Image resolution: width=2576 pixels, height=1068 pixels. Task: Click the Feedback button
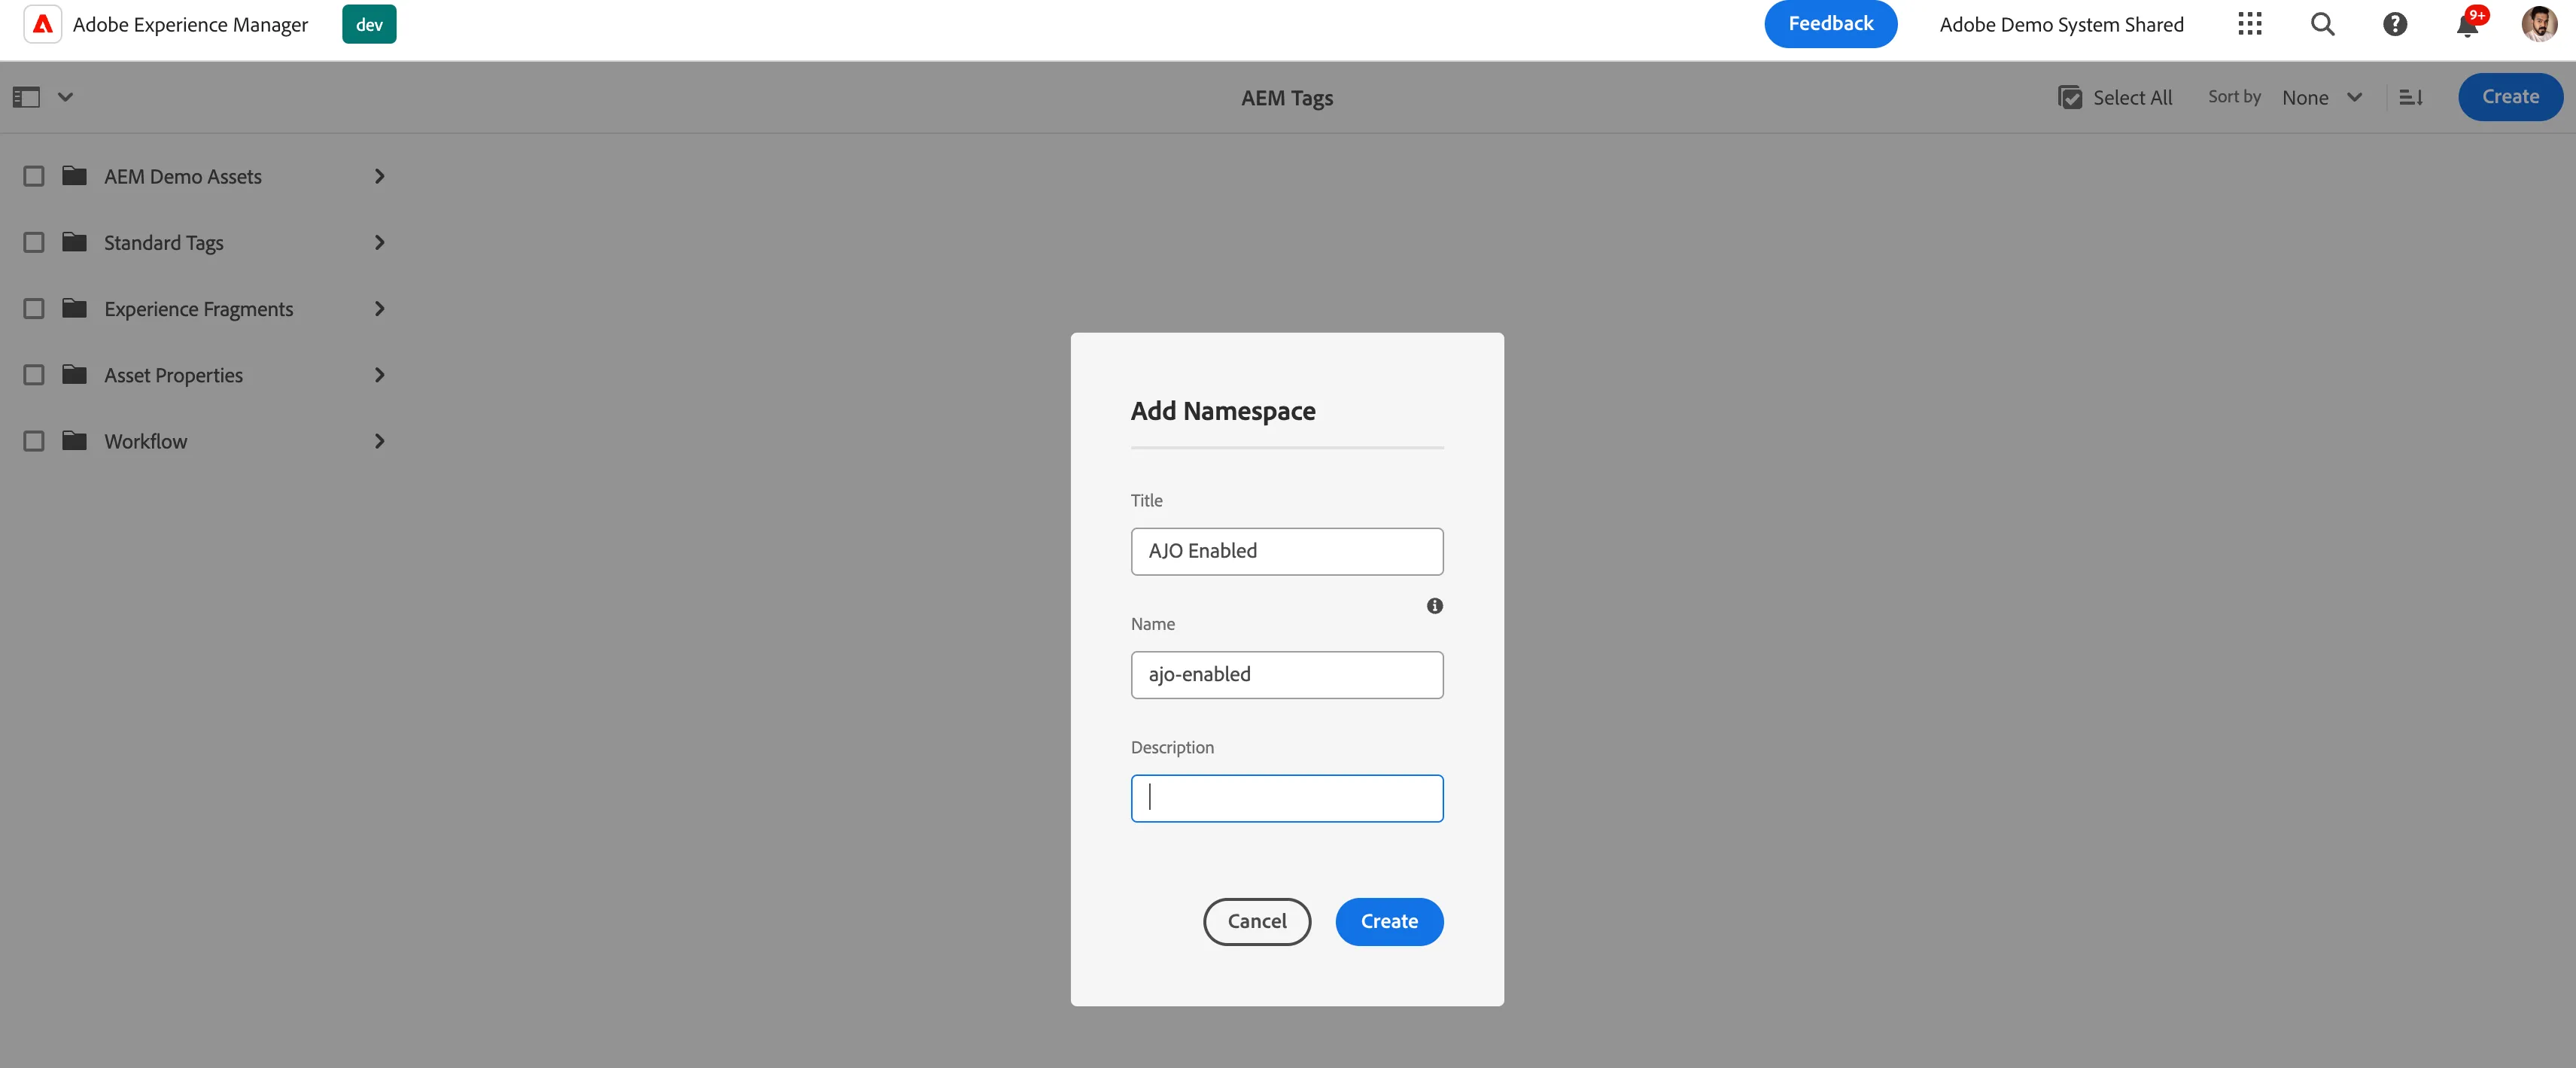1830,24
